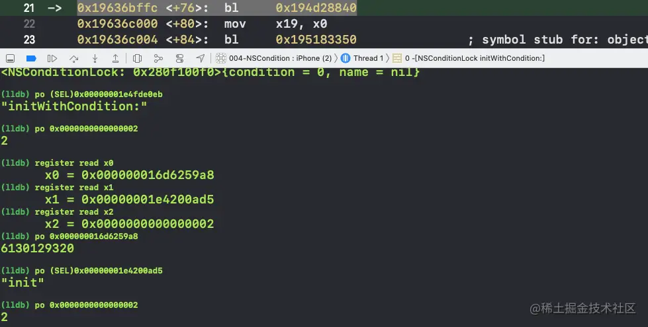Click the mov instruction mnemonic

235,24
